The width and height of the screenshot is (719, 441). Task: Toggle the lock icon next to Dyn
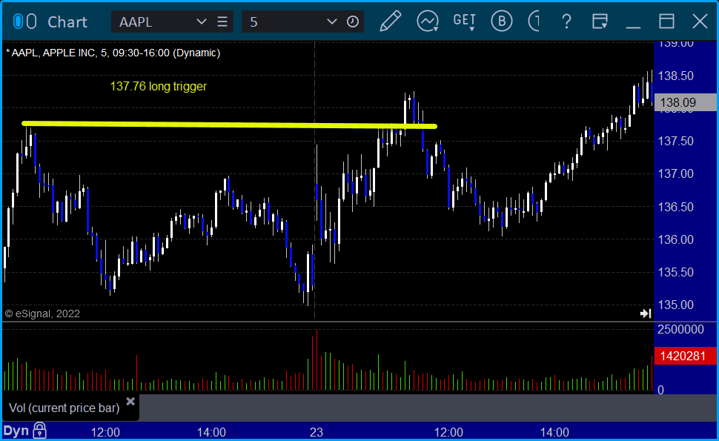(x=40, y=431)
